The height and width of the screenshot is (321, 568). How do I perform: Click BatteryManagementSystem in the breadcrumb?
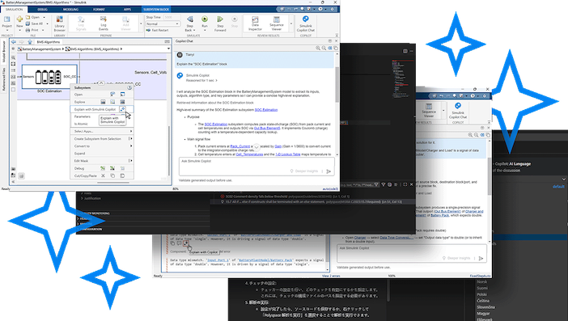pos(41,49)
